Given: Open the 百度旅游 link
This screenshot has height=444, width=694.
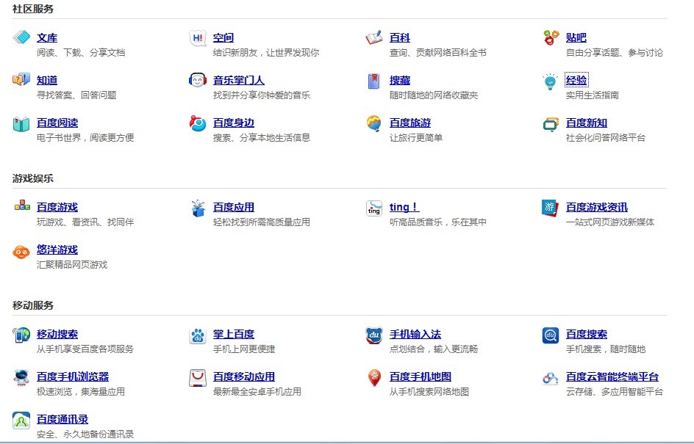Looking at the screenshot, I should click(409, 123).
